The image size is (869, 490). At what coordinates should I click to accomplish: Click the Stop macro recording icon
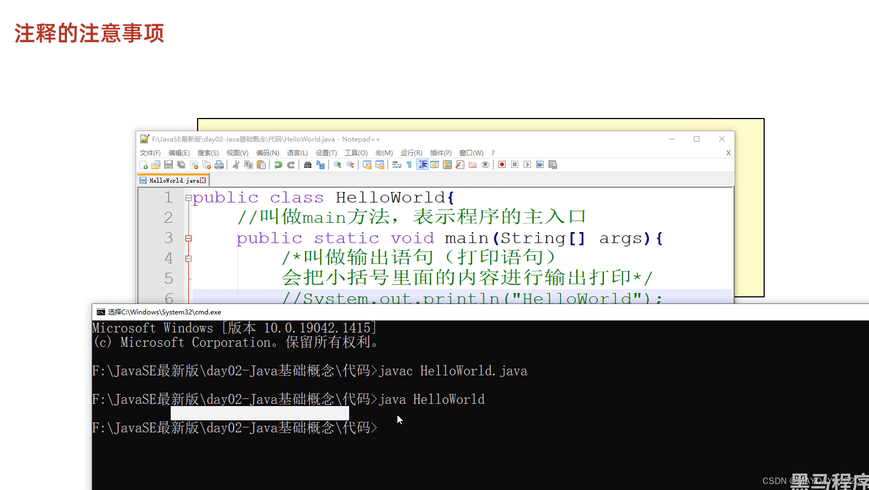[514, 165]
